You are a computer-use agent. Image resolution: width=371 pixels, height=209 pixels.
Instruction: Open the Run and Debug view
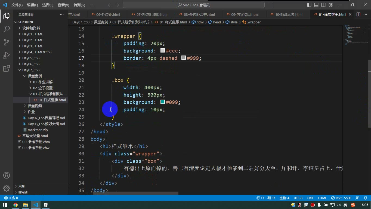(7, 55)
